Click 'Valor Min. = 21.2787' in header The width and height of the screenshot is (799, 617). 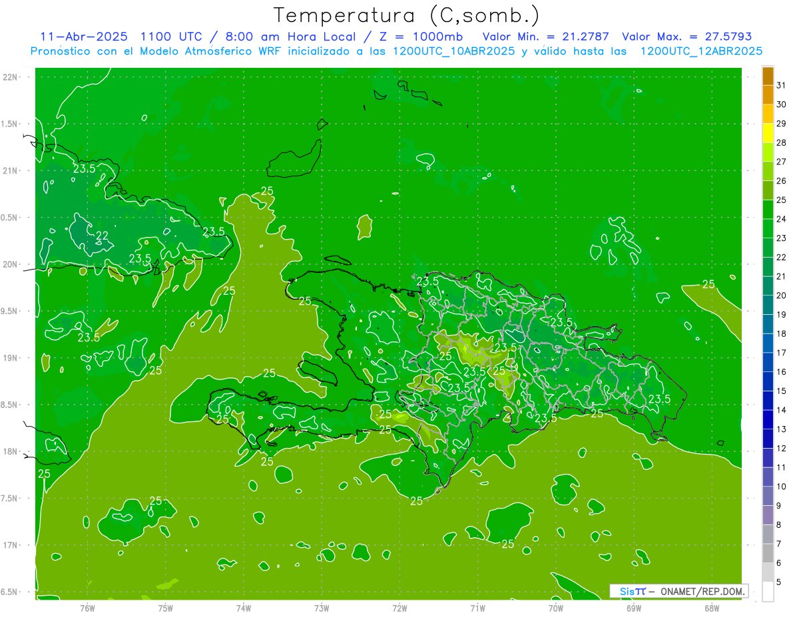545,37
